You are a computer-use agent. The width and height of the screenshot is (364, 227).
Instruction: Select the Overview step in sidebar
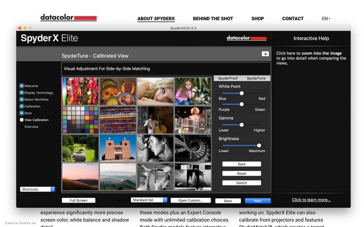click(x=29, y=127)
